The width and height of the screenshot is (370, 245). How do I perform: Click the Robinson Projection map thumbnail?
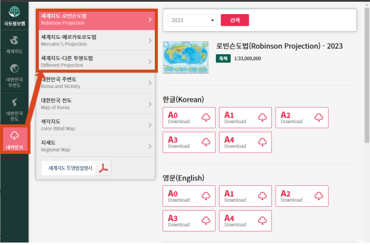pos(186,57)
